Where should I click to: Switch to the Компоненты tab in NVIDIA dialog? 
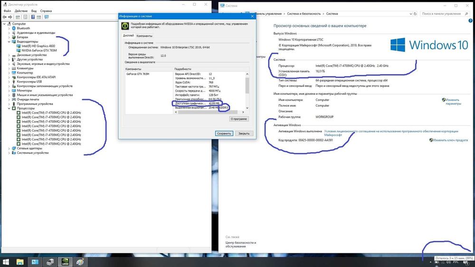click(144, 36)
